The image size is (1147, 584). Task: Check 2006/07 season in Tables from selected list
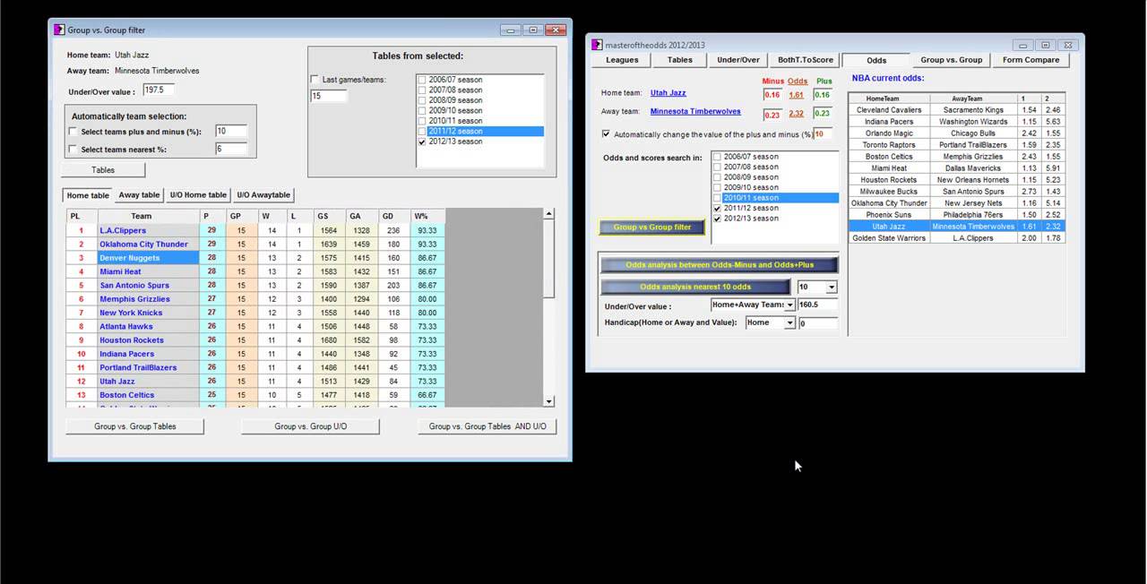click(422, 80)
